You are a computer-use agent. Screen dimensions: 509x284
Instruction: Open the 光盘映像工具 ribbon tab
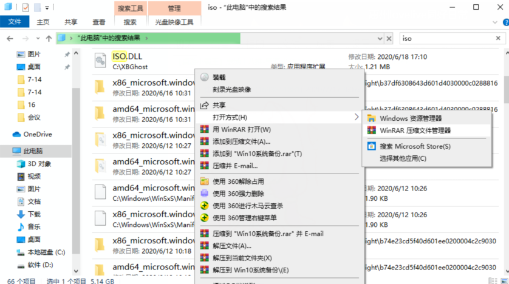[x=174, y=22]
